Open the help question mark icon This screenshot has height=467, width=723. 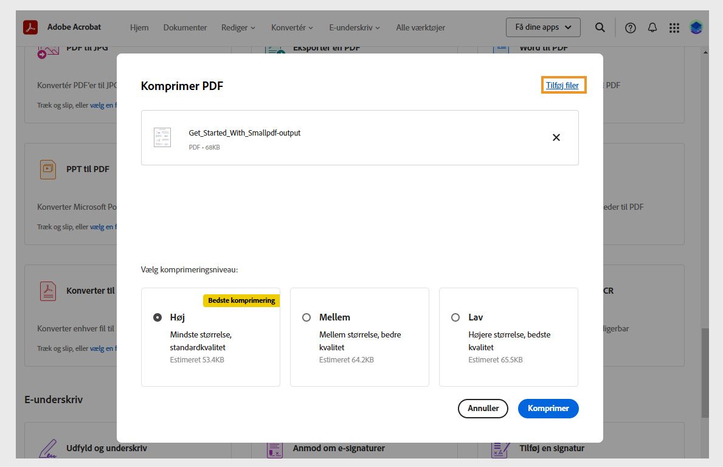tap(630, 27)
